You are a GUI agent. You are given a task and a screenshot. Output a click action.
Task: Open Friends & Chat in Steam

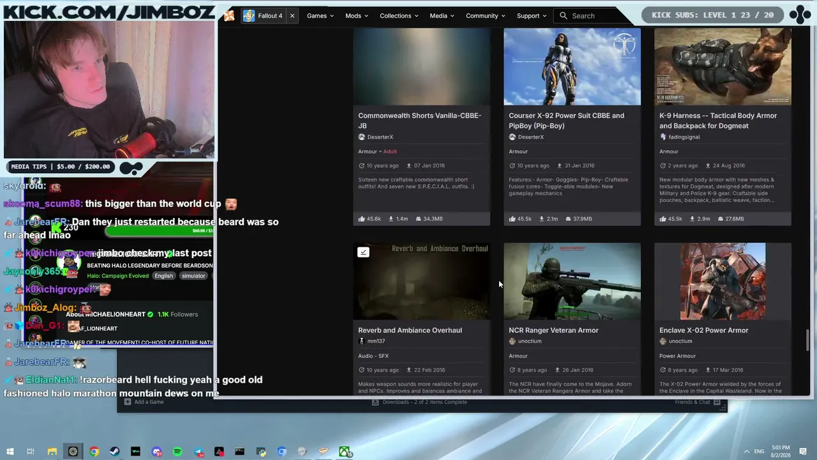[x=698, y=402]
